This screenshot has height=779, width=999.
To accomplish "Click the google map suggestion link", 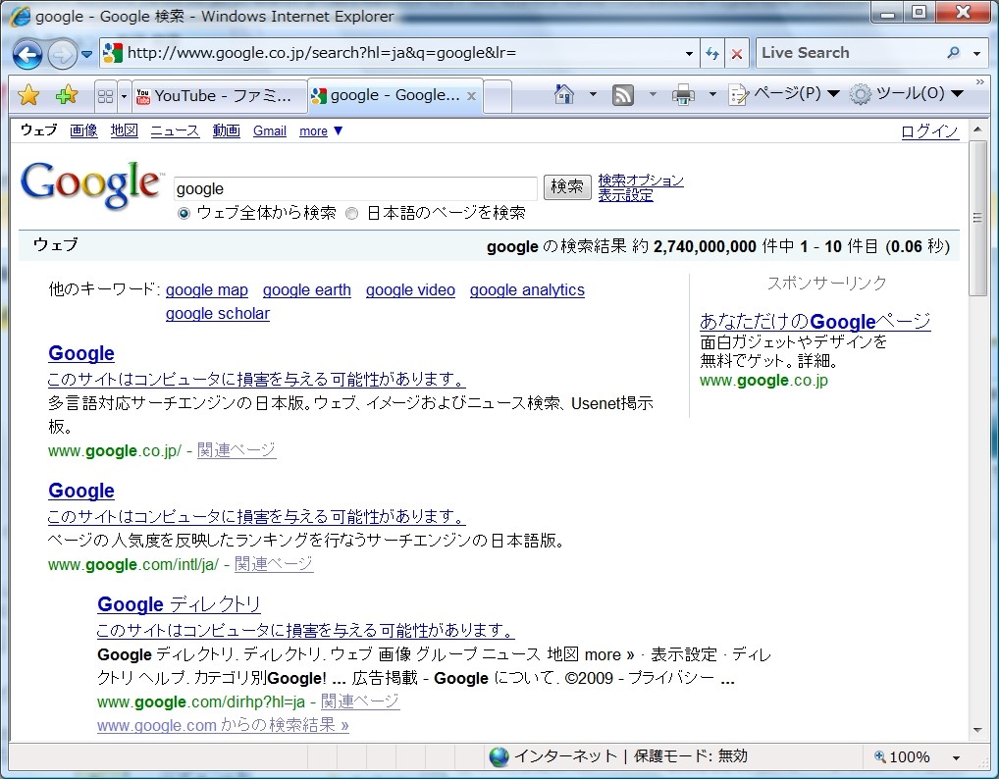I will tap(207, 290).
